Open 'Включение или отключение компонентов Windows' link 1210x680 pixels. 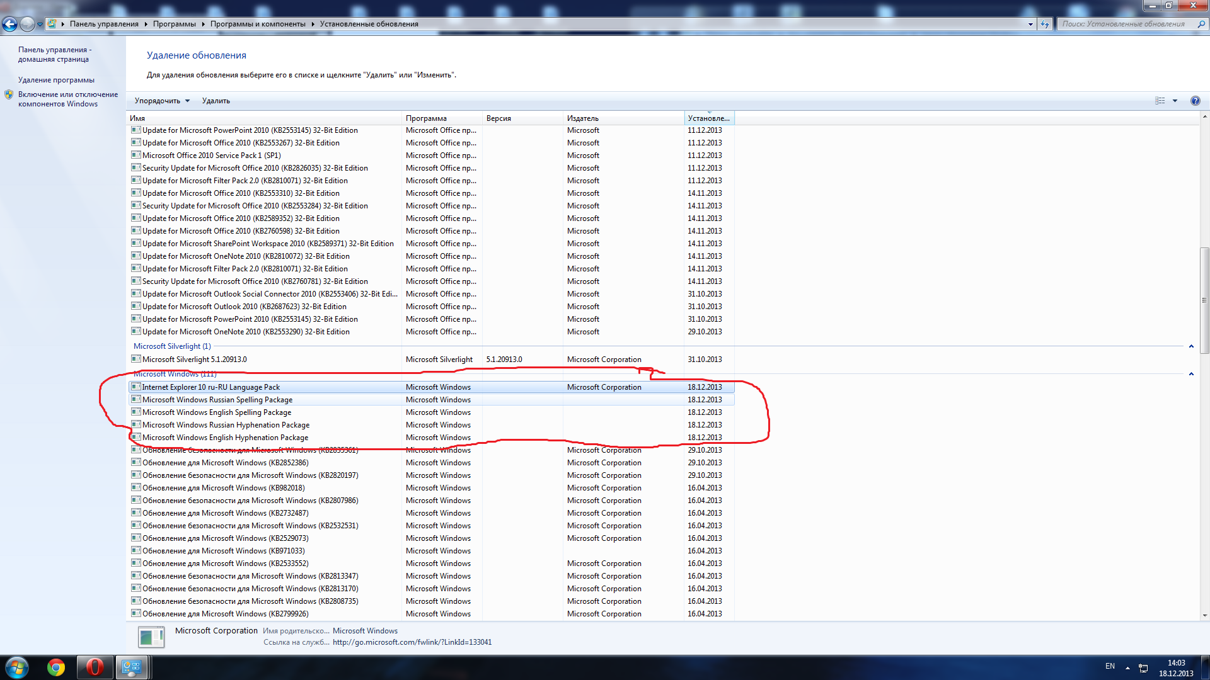pyautogui.click(x=68, y=99)
